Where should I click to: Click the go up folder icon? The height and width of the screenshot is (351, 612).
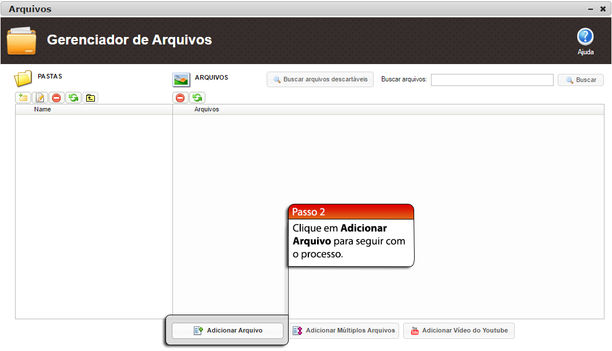[x=90, y=98]
